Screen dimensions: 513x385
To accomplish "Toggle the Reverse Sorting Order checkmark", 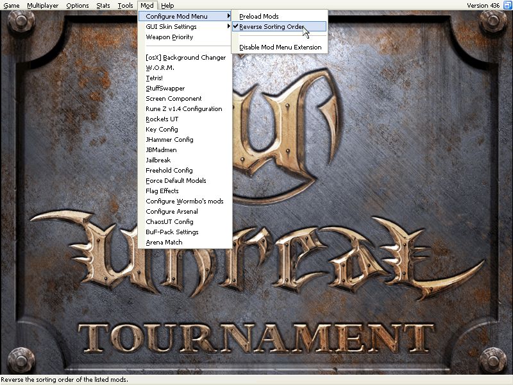I will (271, 27).
